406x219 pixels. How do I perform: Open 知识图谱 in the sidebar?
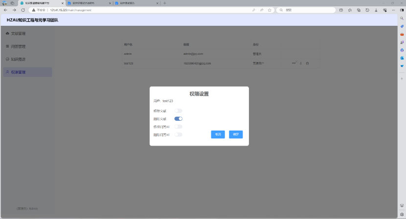pyautogui.click(x=18, y=59)
